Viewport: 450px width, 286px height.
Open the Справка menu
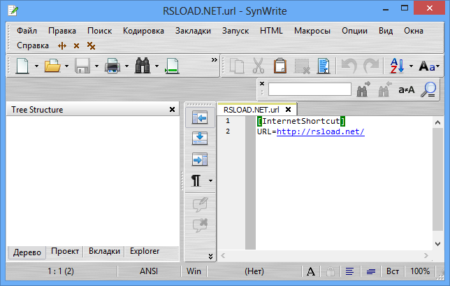pyautogui.click(x=33, y=45)
